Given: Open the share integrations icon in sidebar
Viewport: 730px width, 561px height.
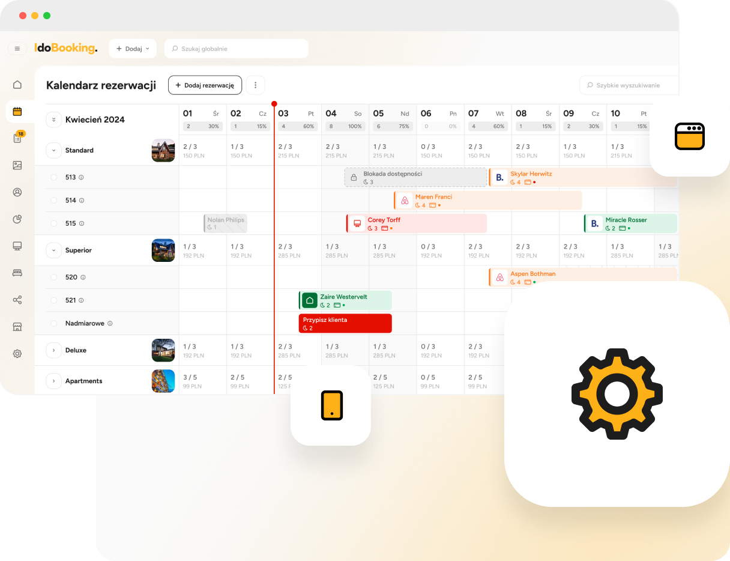Looking at the screenshot, I should (x=17, y=300).
